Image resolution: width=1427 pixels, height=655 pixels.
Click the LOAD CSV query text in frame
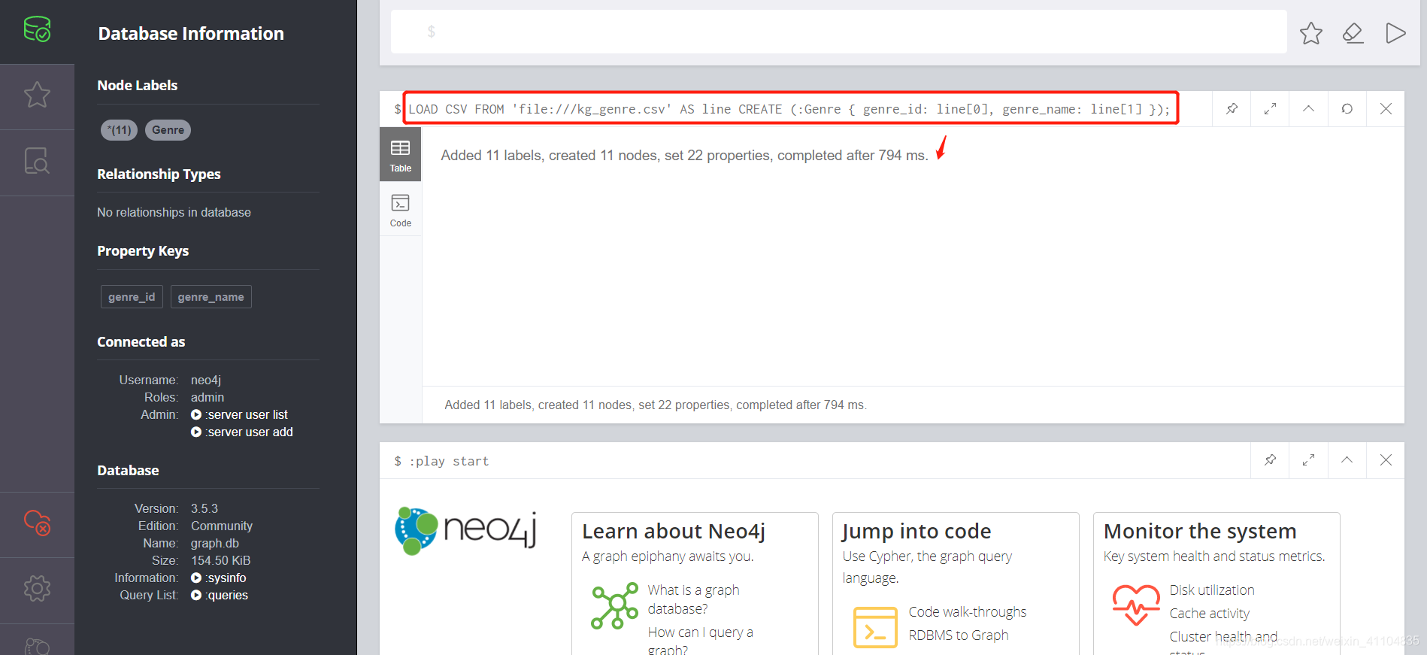(789, 109)
